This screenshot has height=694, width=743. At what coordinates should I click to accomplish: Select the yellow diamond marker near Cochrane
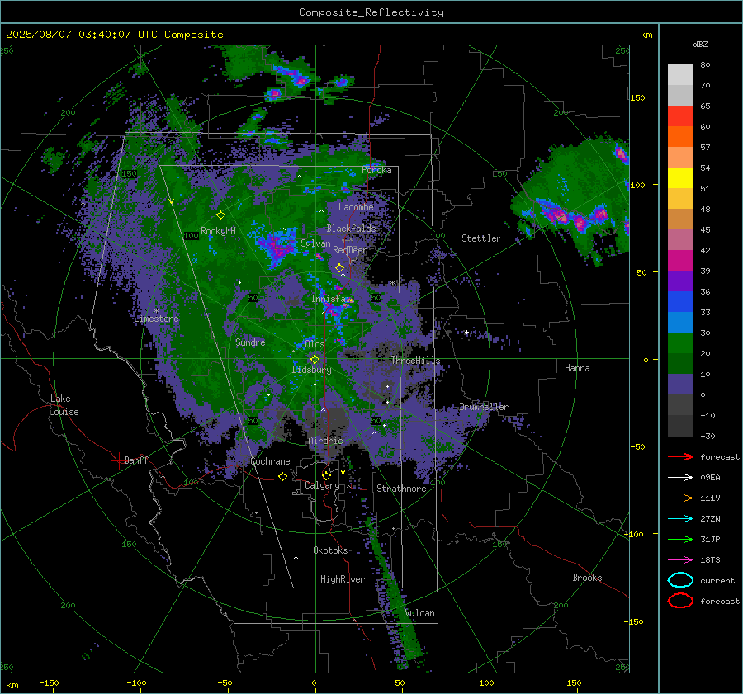[282, 476]
